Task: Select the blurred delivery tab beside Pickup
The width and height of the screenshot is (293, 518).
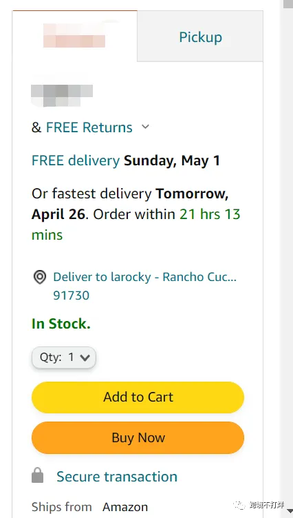Action: pos(74,36)
